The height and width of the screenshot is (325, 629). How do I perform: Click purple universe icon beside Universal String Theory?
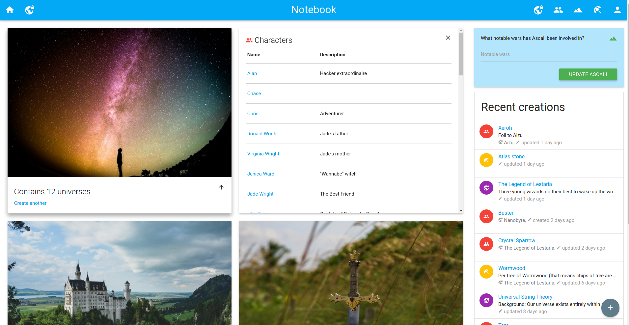pyautogui.click(x=486, y=300)
